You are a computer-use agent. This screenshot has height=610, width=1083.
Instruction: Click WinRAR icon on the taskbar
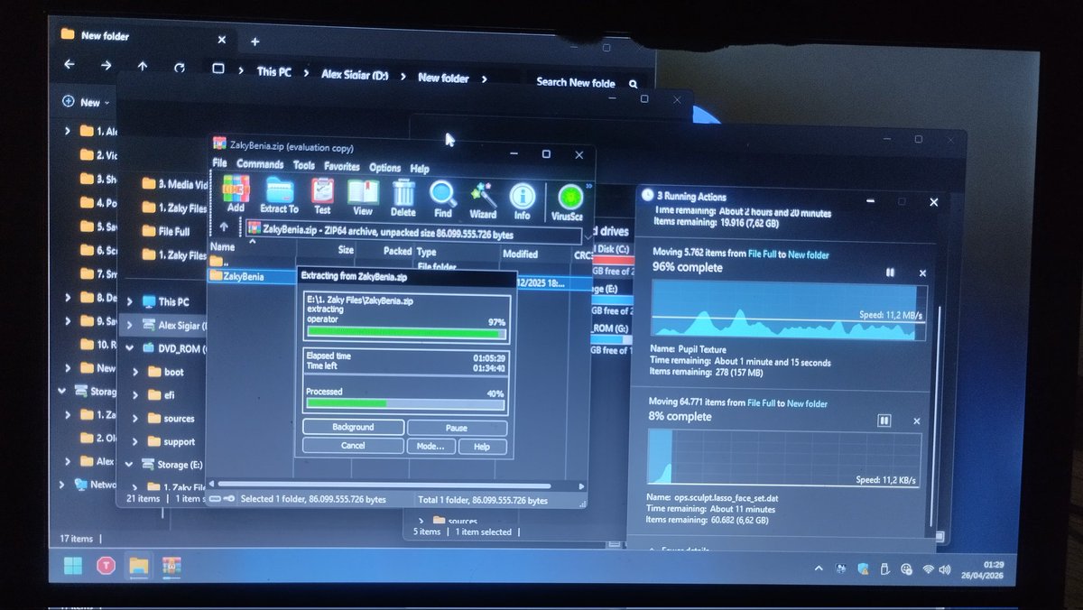pyautogui.click(x=171, y=566)
